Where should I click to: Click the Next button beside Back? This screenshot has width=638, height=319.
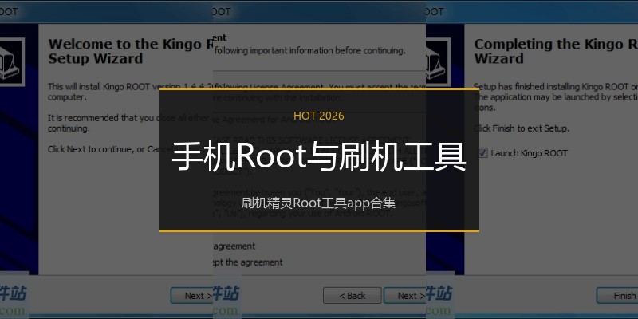coord(405,296)
